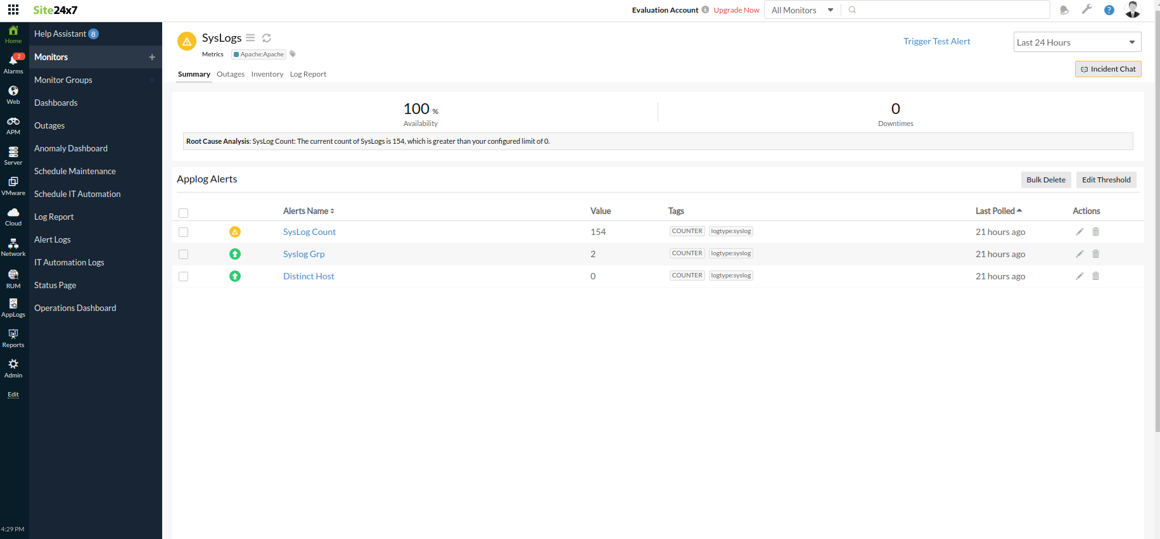Screen dimensions: 1160x539
Task: Open the hamburger menu next to SysLogs
Action: pyautogui.click(x=250, y=38)
